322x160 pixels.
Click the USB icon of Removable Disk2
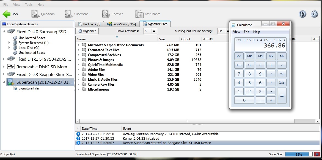pos(11,67)
